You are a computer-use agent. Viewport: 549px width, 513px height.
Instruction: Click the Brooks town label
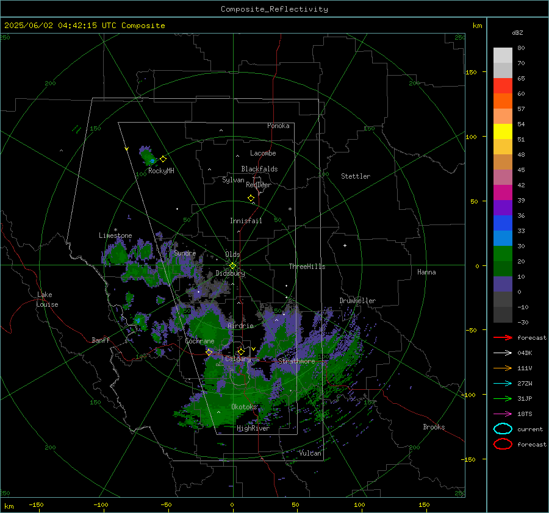click(x=434, y=427)
